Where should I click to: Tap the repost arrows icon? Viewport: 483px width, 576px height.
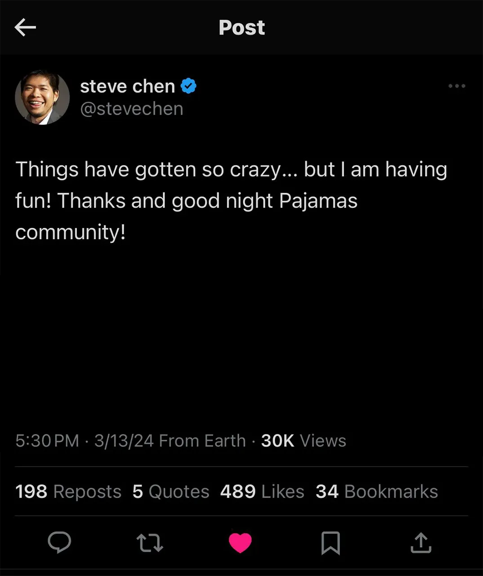coord(150,543)
